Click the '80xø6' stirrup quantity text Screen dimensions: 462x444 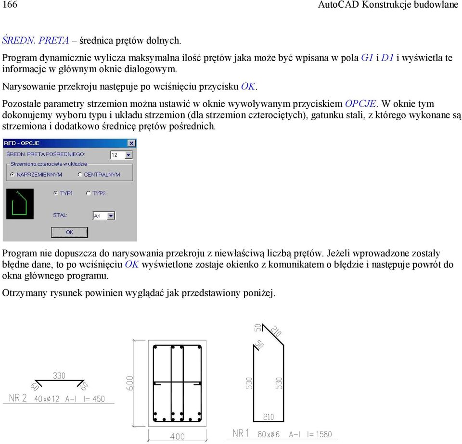269,434
